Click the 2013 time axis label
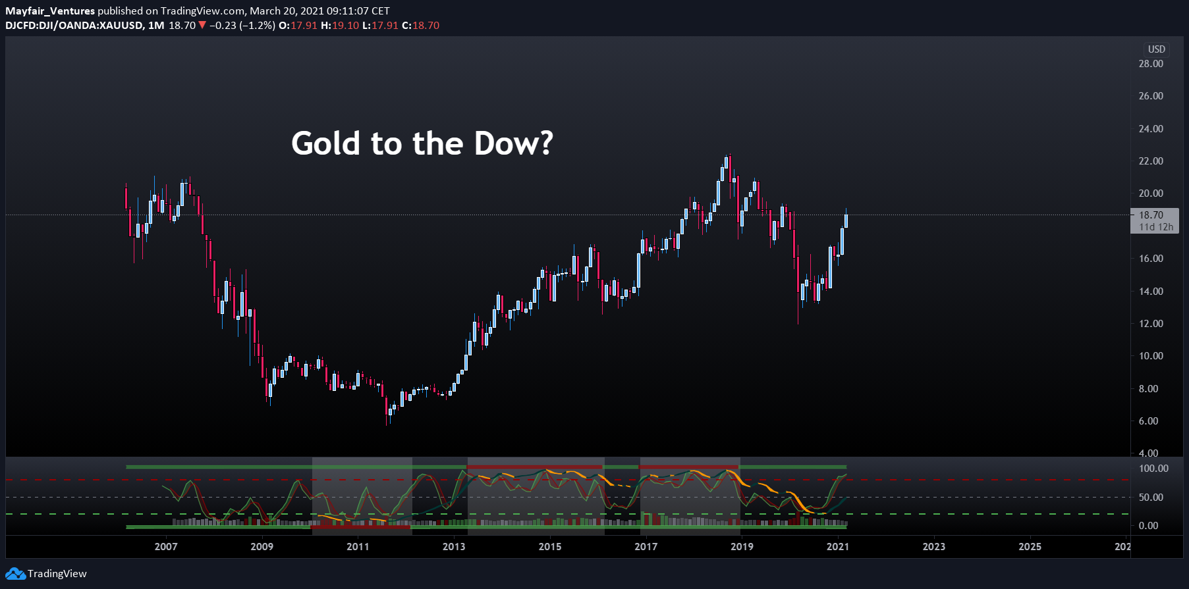 (x=454, y=547)
